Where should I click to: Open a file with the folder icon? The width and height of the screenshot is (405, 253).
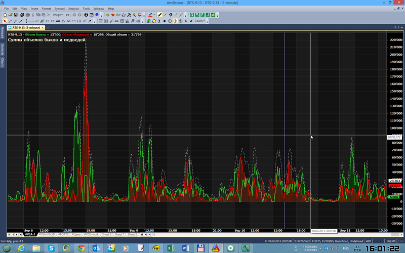[10, 15]
